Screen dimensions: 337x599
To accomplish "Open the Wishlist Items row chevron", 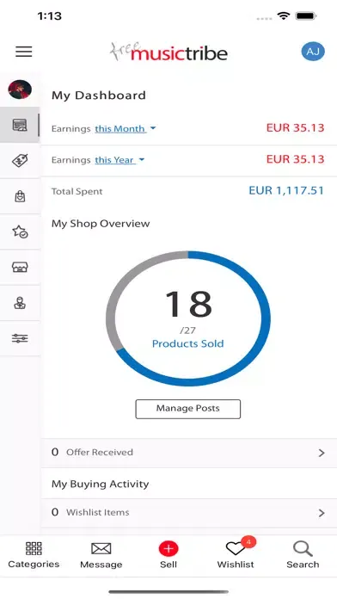I will click(x=322, y=513).
